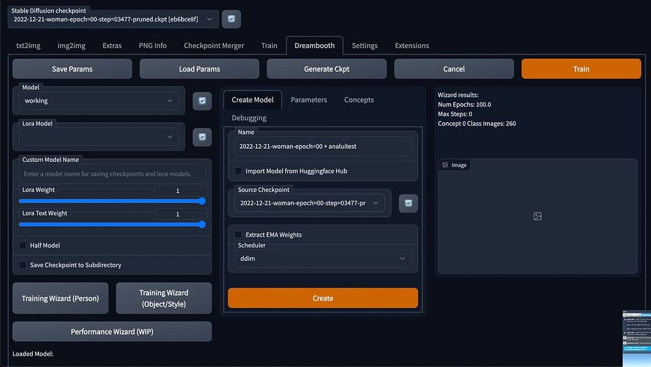Select the Dreambooth tab
The image size is (651, 367).
tap(314, 45)
